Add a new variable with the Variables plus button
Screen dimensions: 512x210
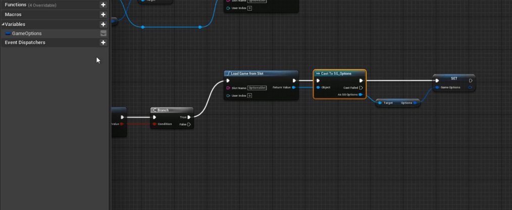(103, 24)
